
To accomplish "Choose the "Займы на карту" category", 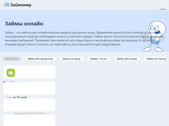I will (x=71, y=59).
